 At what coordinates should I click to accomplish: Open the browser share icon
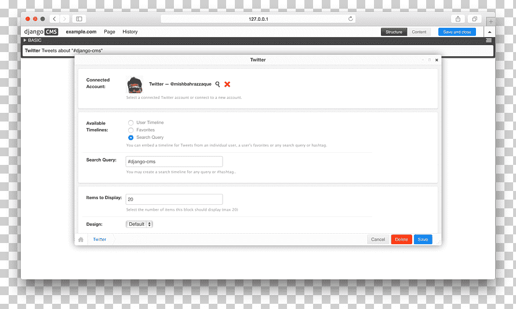click(x=458, y=19)
